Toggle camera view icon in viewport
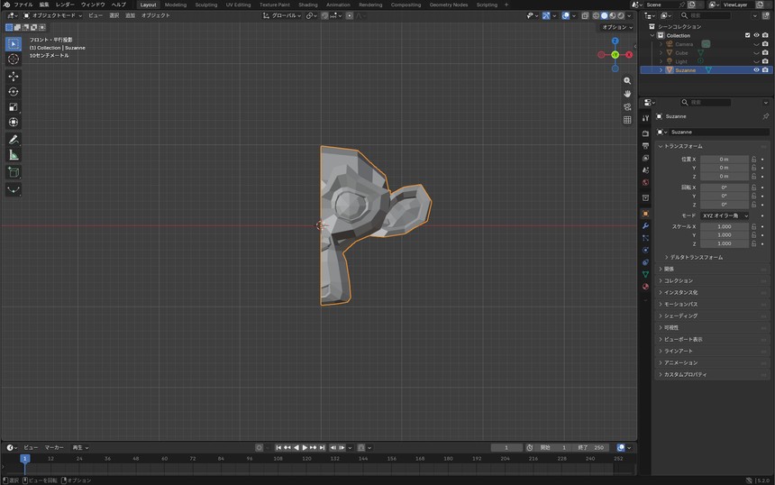 click(627, 106)
